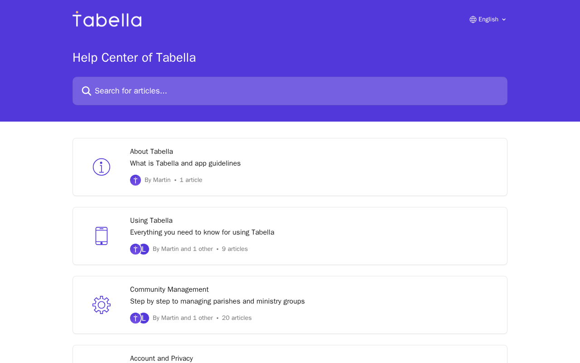Open the English language dropdown

[x=488, y=20]
